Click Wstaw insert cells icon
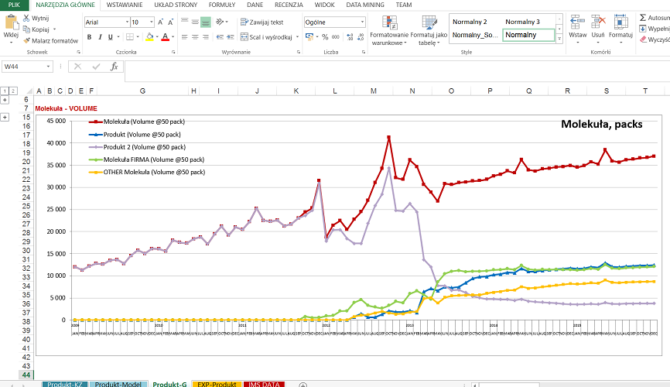 (x=577, y=22)
